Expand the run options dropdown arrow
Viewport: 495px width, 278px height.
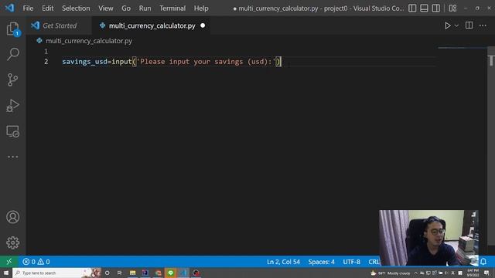click(456, 25)
